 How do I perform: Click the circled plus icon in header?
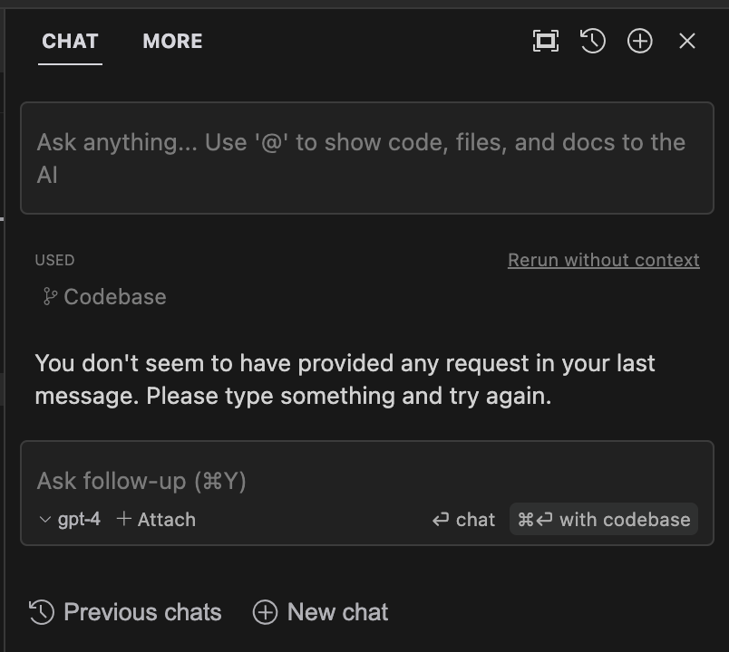[640, 41]
